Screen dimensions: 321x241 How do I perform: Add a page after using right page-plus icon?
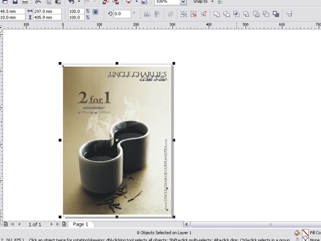tap(64, 224)
